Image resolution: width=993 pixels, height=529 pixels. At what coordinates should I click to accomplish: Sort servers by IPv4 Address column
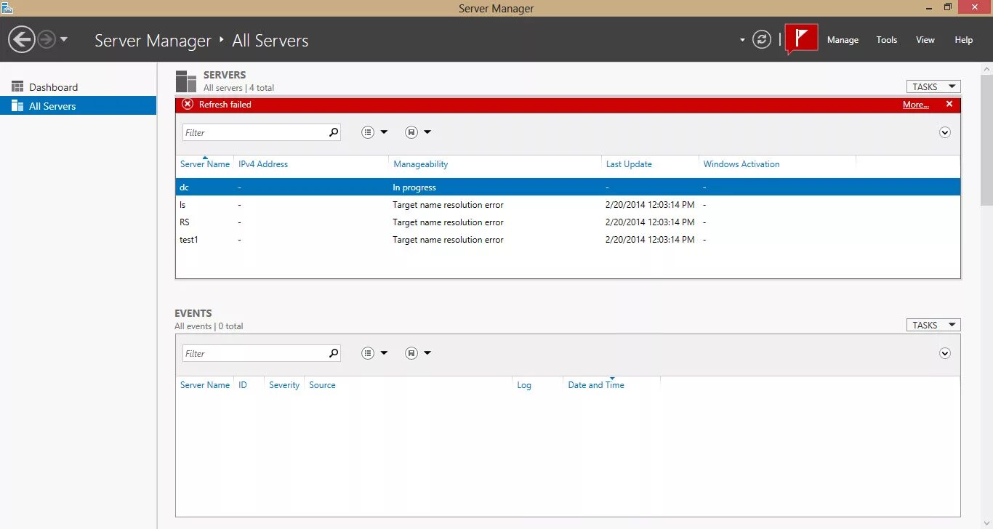pyautogui.click(x=263, y=164)
